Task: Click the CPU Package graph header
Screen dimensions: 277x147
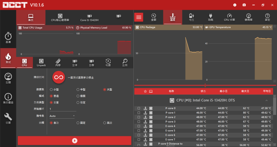Action: (169, 27)
